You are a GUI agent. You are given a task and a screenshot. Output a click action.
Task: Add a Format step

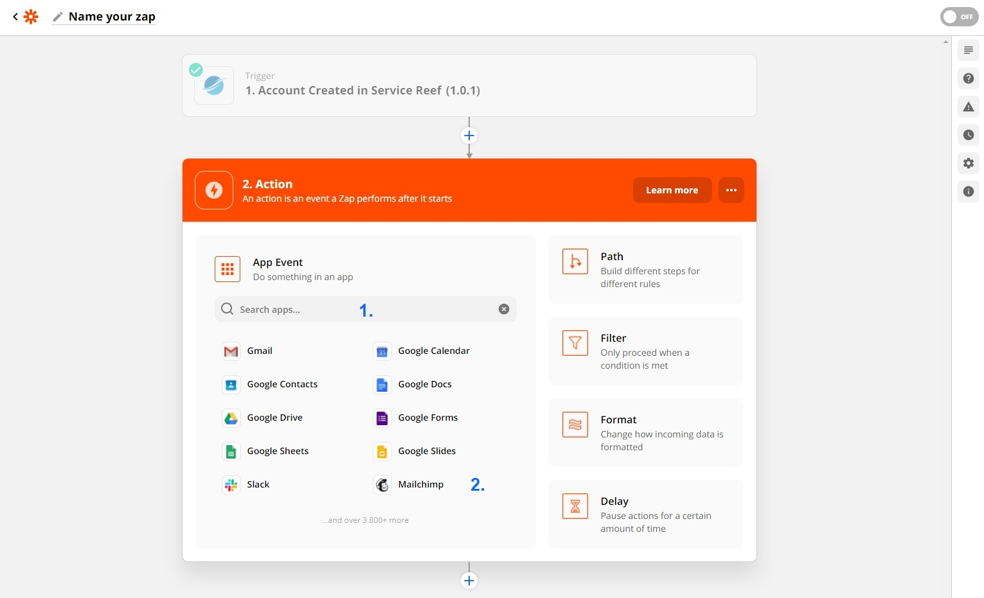click(x=646, y=432)
